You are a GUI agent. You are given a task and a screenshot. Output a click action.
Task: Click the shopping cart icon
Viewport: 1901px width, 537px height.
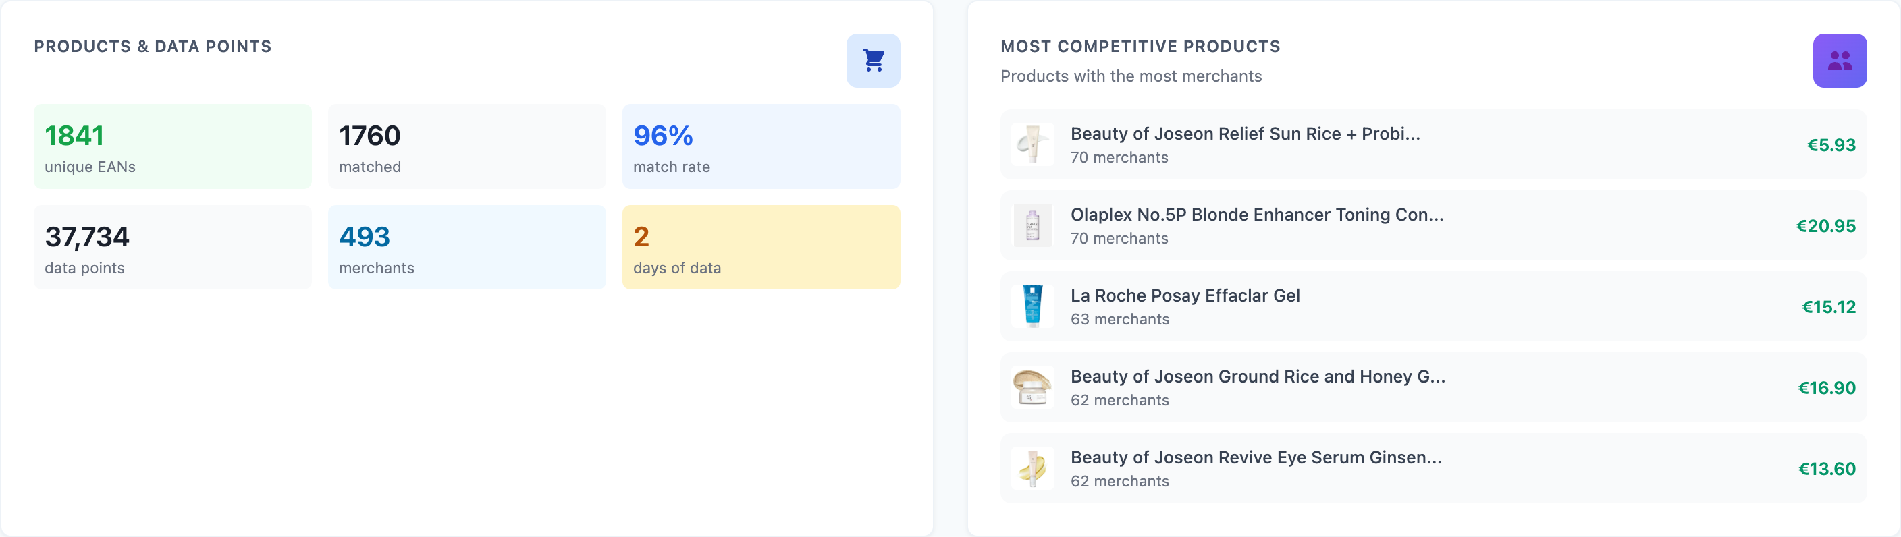pos(873,61)
